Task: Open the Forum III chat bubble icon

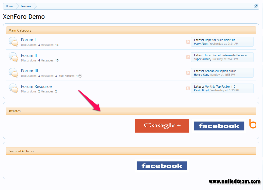Action: (13, 73)
